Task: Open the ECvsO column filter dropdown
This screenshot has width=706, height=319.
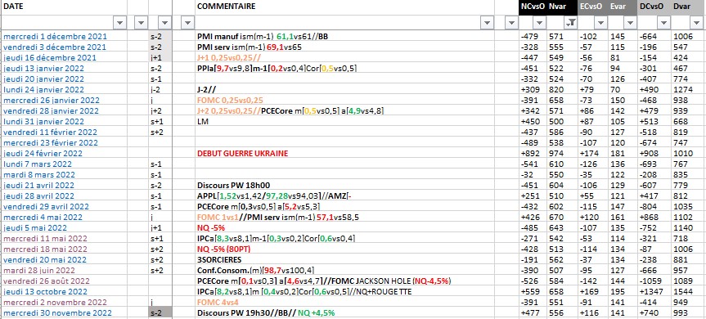Action: click(600, 23)
